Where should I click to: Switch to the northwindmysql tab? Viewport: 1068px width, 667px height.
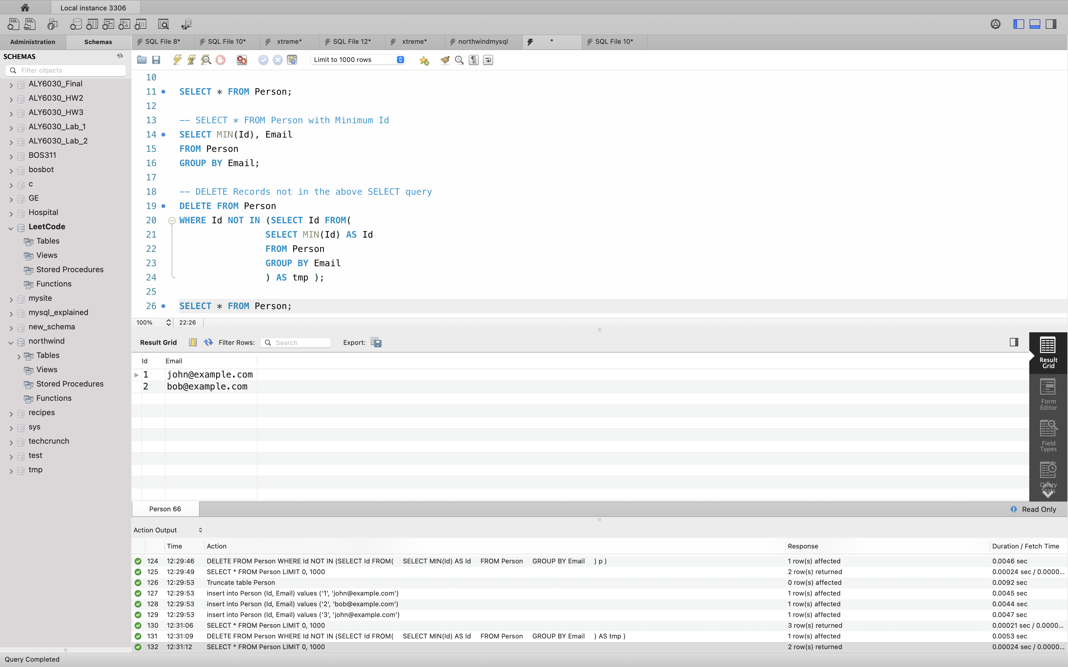point(483,41)
